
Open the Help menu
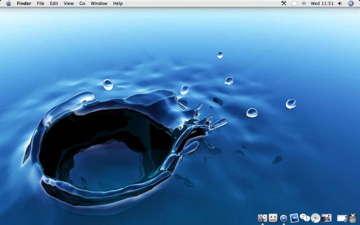pos(118,3)
